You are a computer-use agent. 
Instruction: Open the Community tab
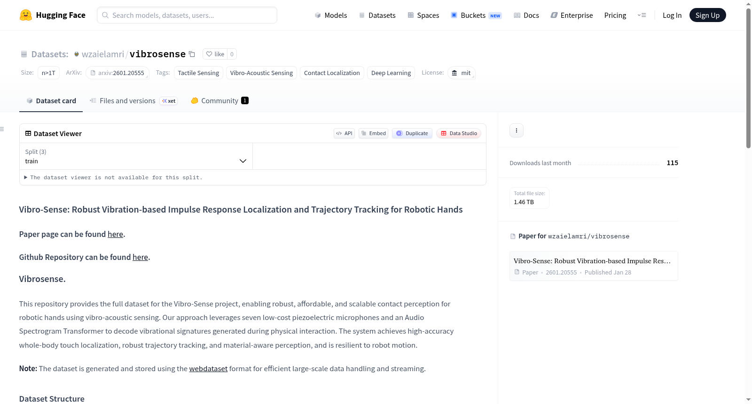click(x=219, y=101)
